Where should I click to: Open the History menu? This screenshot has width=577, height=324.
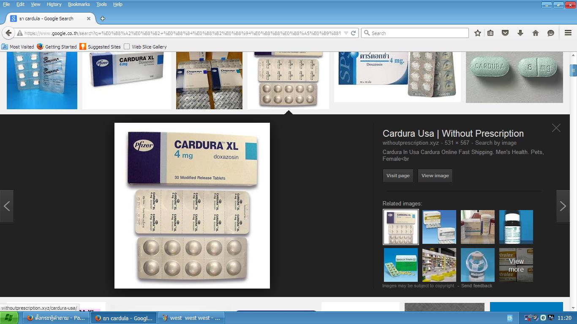click(54, 4)
